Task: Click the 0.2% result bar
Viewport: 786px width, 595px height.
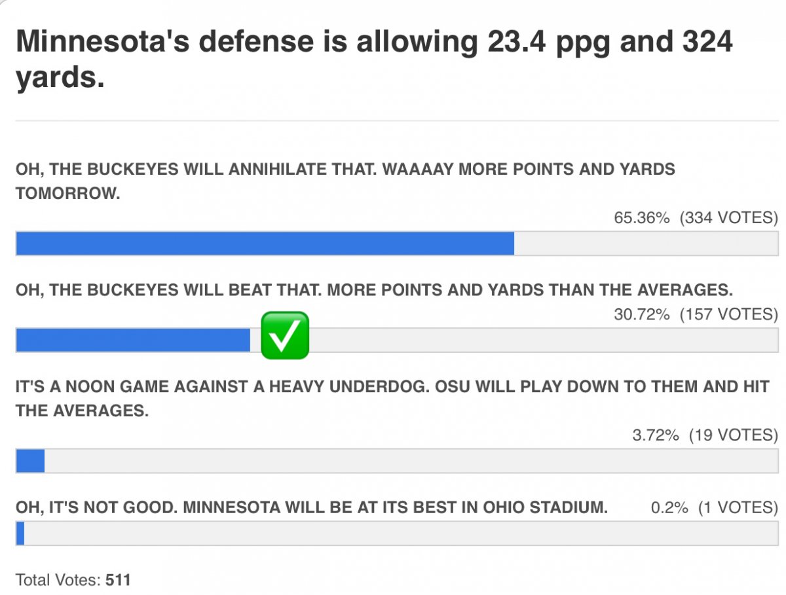Action: click(x=20, y=533)
